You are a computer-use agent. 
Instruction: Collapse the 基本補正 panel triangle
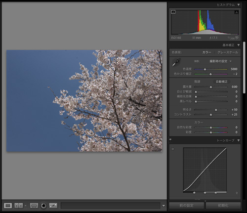tap(239, 45)
